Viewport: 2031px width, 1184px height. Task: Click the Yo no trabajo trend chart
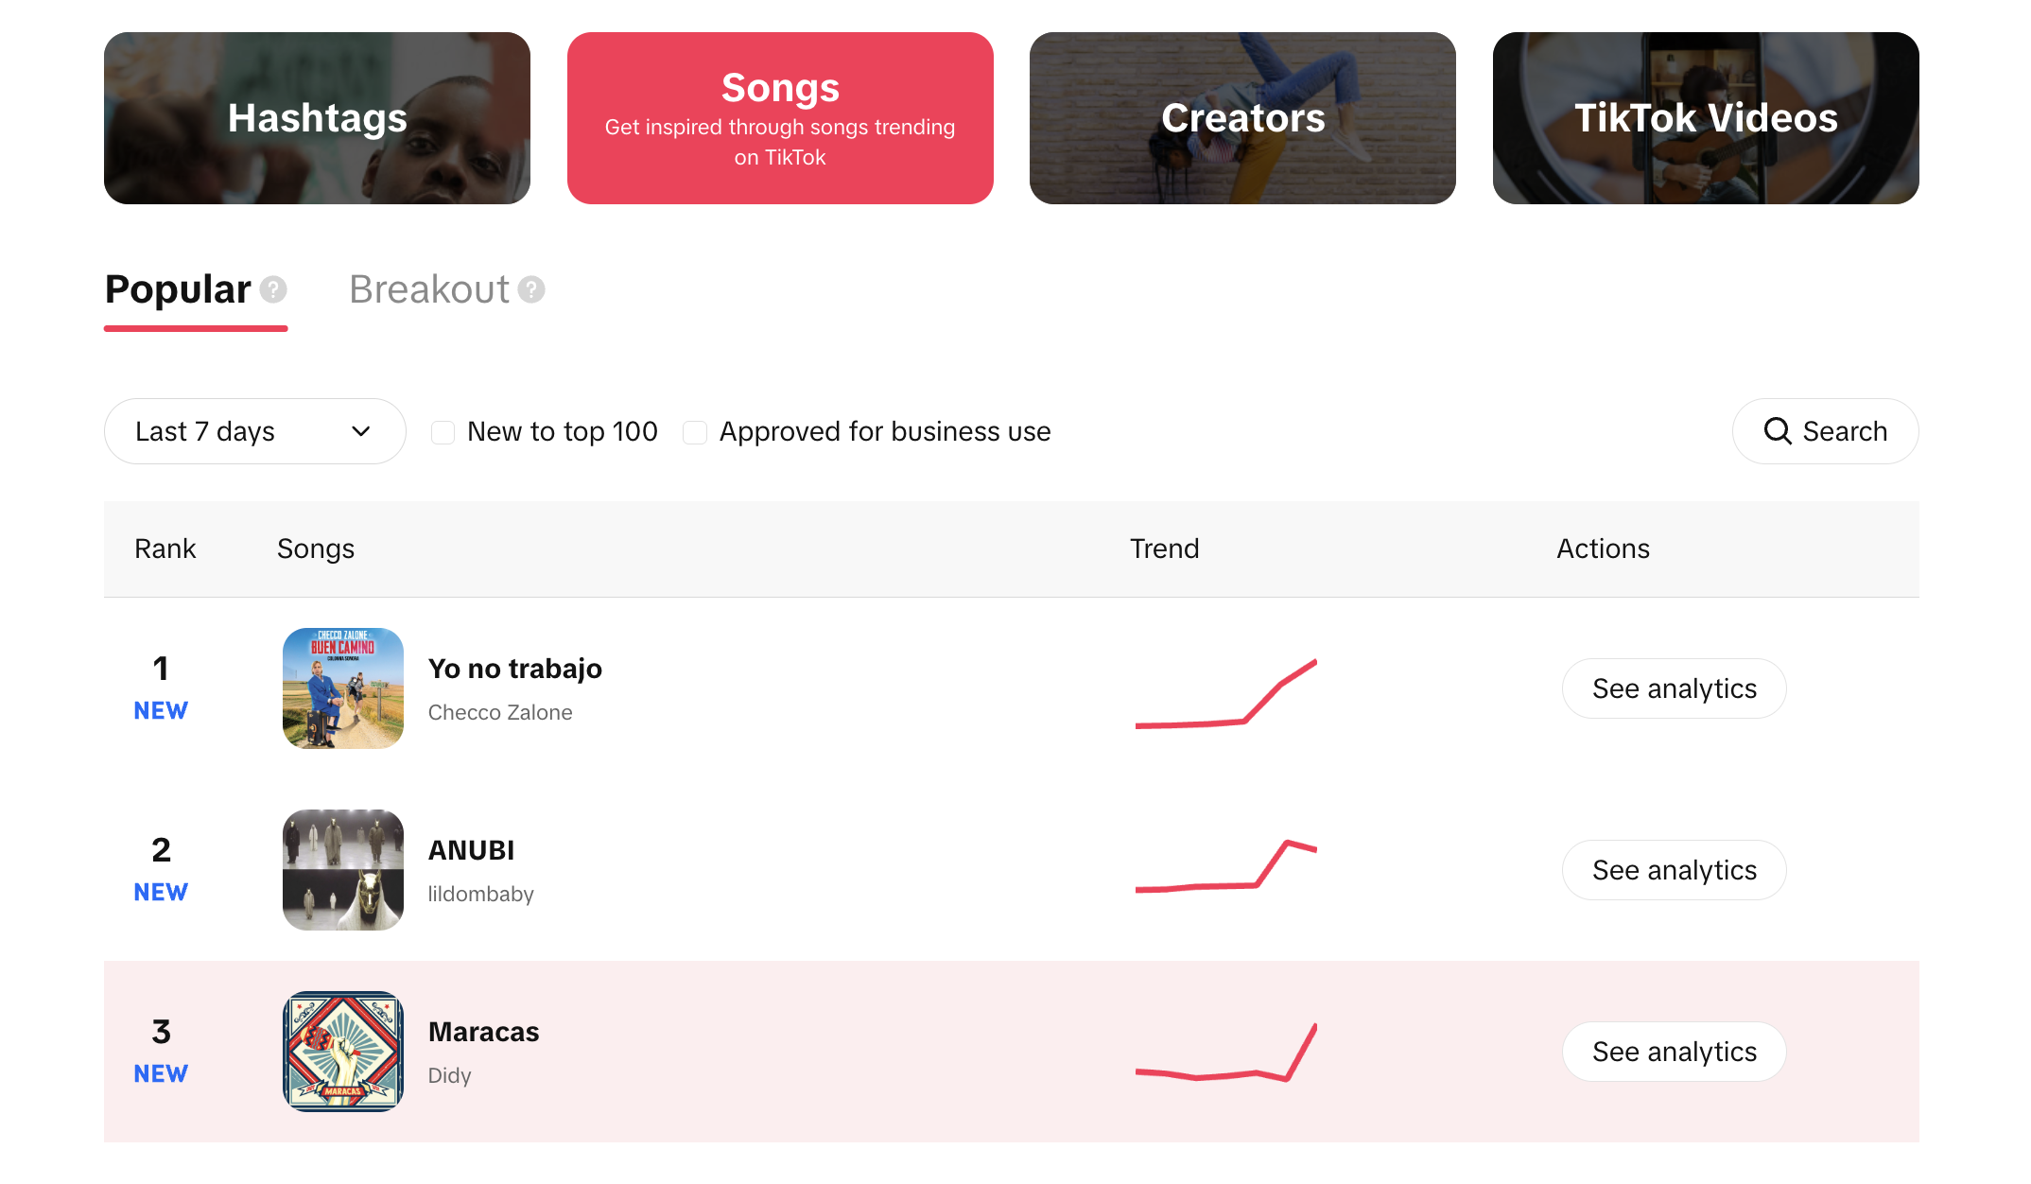(x=1225, y=695)
